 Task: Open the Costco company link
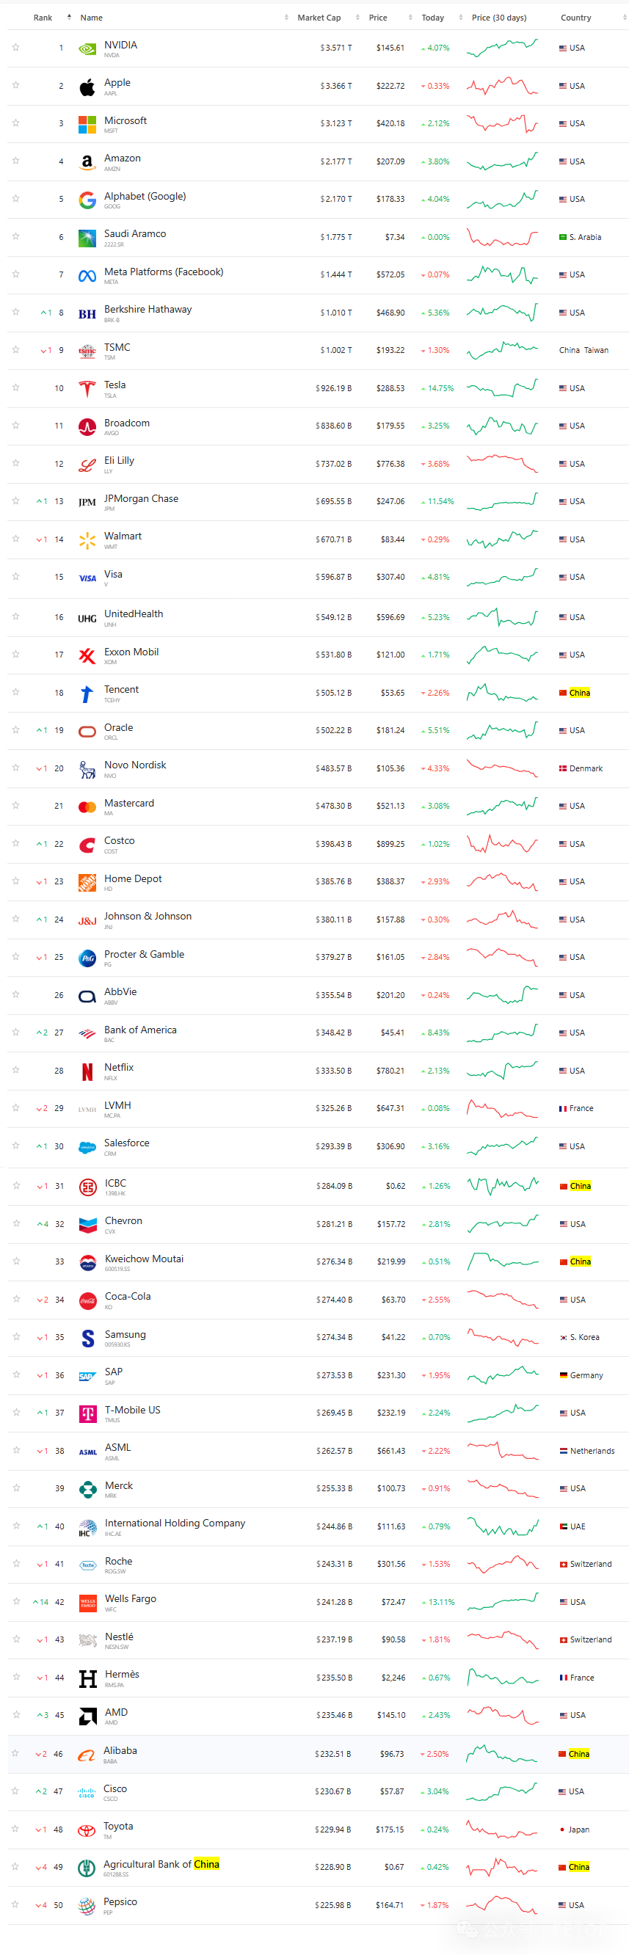119,841
